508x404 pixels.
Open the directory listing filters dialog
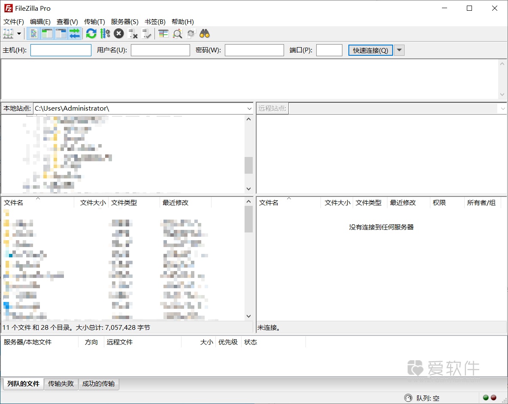(163, 33)
